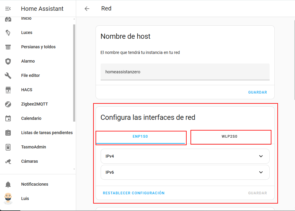
Task: Open Luces lightbulb icon in sidebar
Action: click(8, 32)
